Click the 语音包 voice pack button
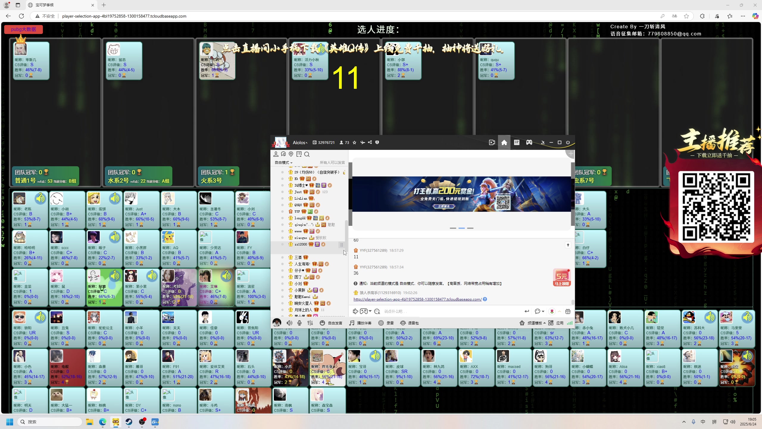 pyautogui.click(x=410, y=323)
